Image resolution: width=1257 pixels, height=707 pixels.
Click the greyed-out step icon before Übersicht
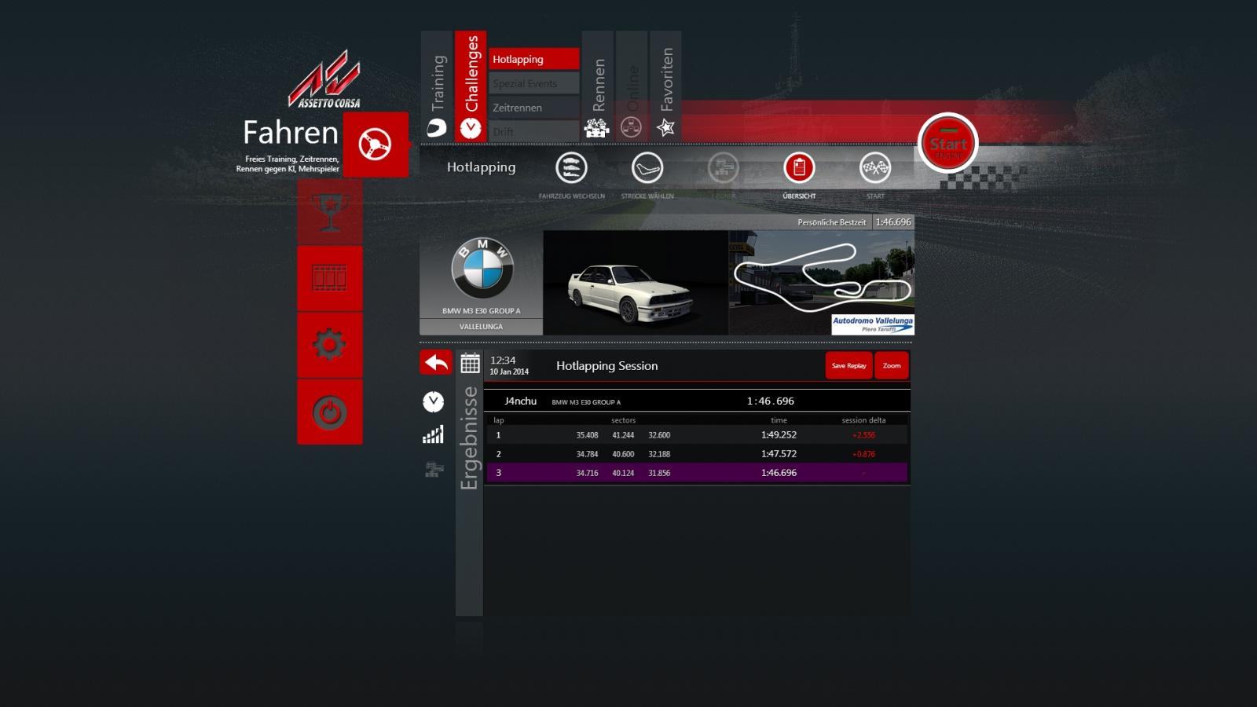[723, 167]
